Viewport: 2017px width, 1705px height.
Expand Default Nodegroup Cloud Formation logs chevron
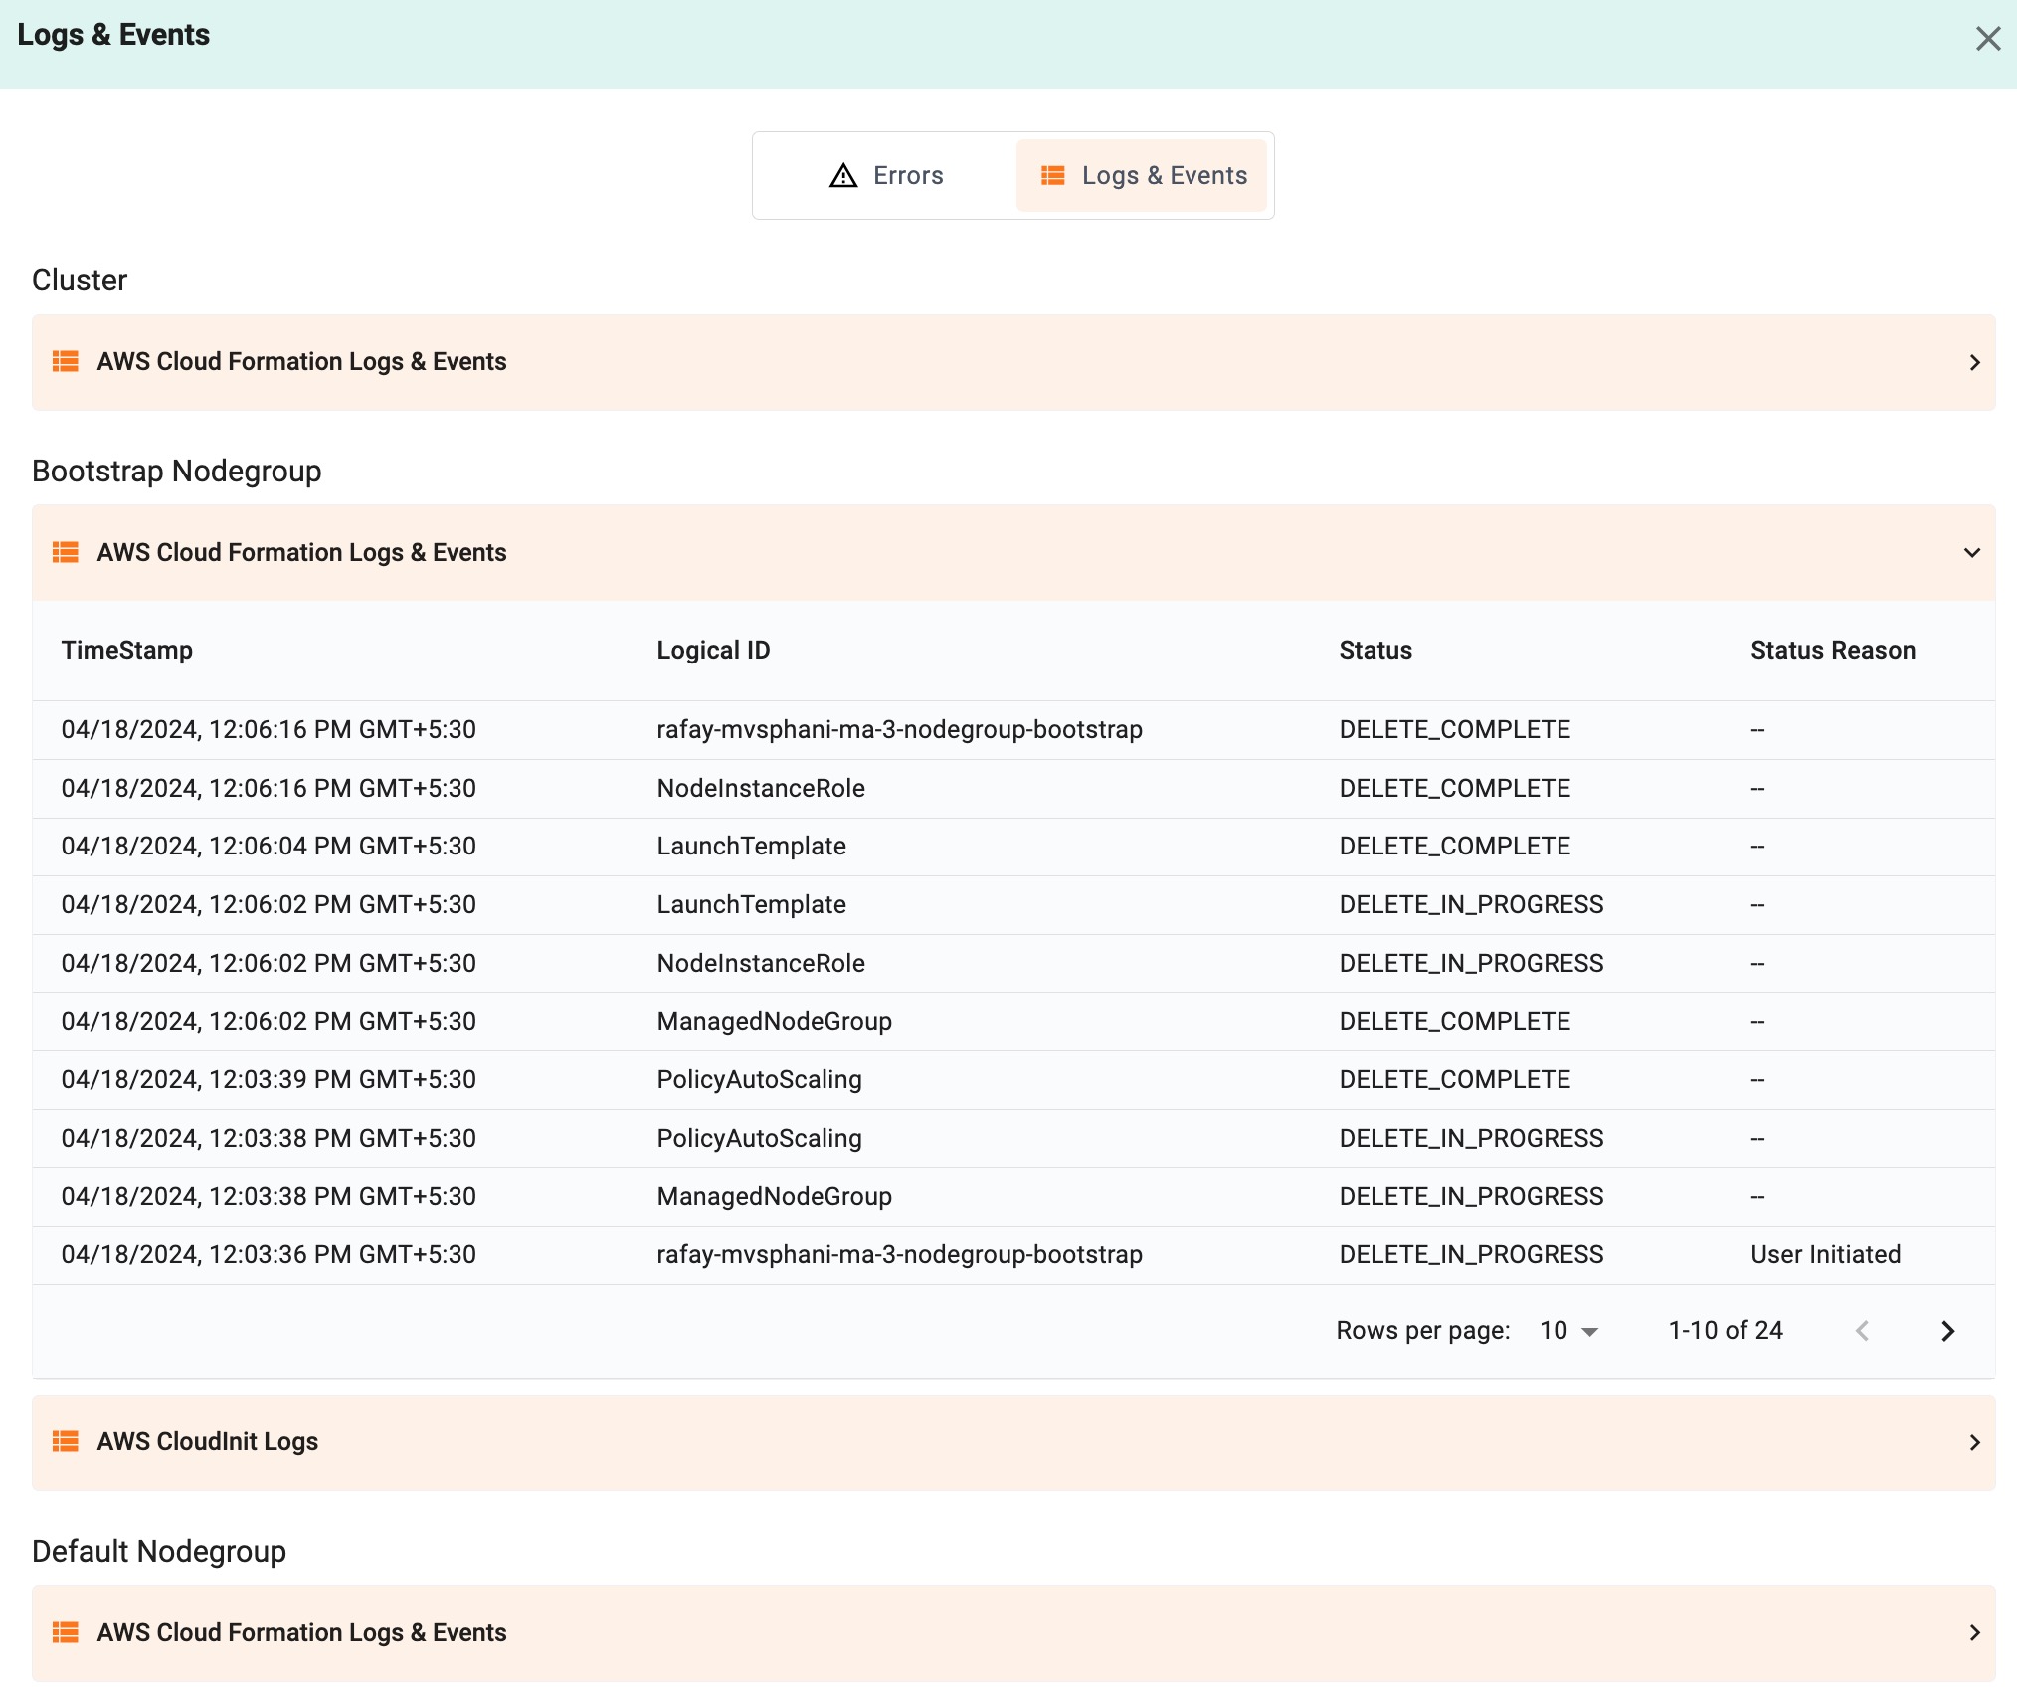[x=1974, y=1633]
